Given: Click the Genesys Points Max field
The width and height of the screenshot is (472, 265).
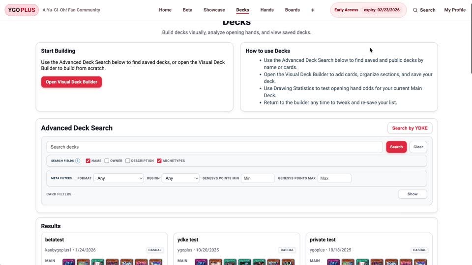Looking at the screenshot, I should coord(334,178).
